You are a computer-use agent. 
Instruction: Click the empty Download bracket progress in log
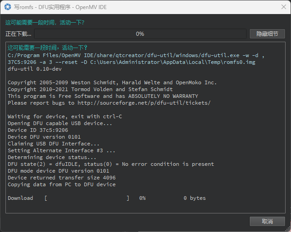[x=87, y=198]
